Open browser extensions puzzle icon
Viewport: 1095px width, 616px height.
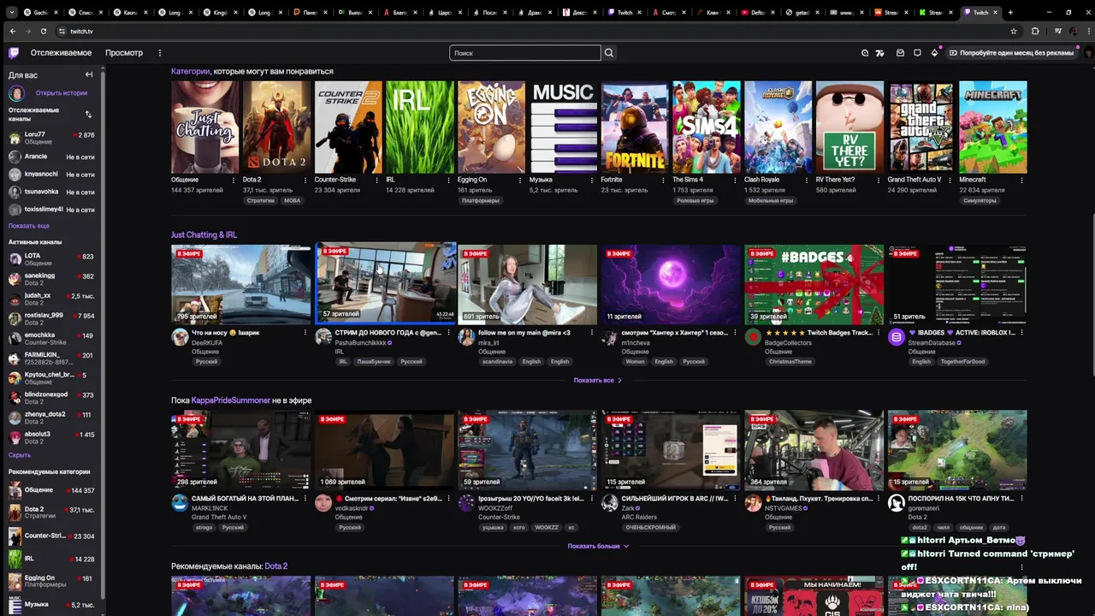click(1035, 31)
